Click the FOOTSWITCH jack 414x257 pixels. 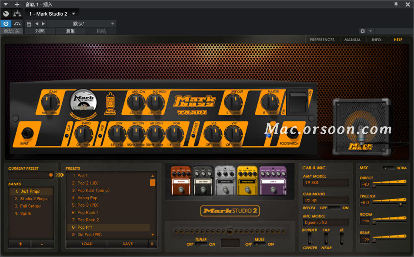[x=292, y=134]
